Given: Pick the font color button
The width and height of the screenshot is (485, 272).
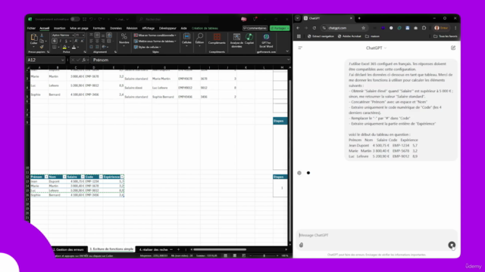Looking at the screenshot, I should [x=74, y=47].
